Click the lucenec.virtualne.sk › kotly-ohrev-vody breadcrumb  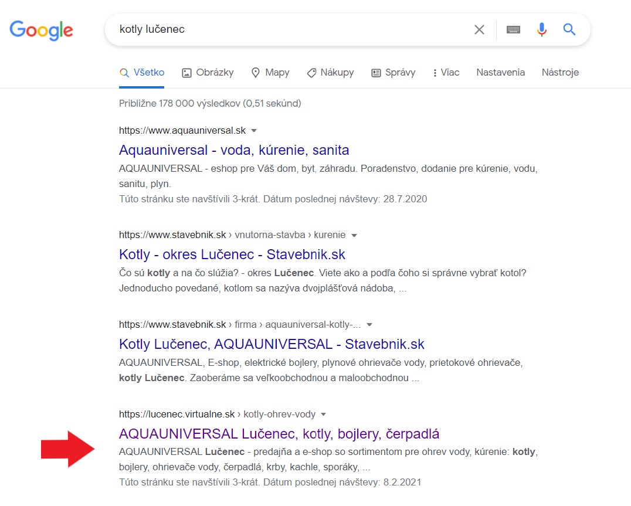(x=218, y=415)
